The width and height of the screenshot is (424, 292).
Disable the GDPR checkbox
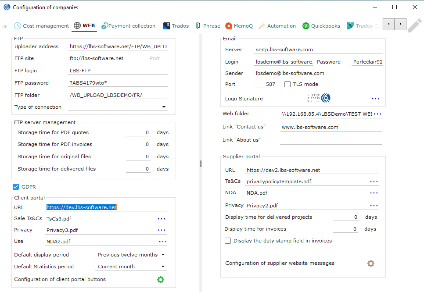16,187
